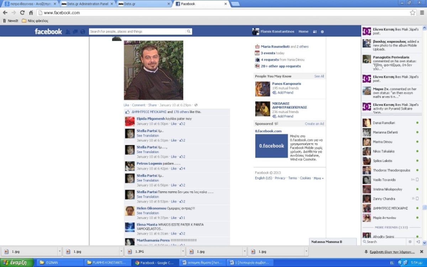The height and width of the screenshot is (267, 427).
Task: Bookmark this page with the star icon
Action: point(412,13)
